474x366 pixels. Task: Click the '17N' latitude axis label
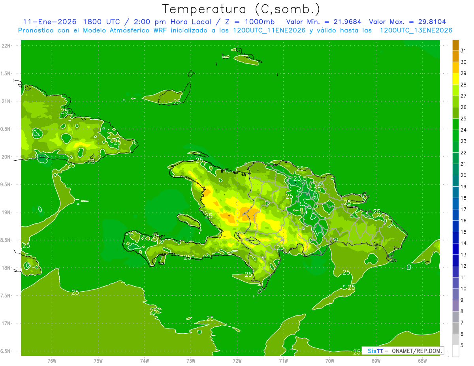click(6, 323)
